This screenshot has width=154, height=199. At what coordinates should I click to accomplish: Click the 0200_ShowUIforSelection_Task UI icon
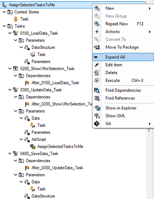pyautogui.click(x=16, y=68)
